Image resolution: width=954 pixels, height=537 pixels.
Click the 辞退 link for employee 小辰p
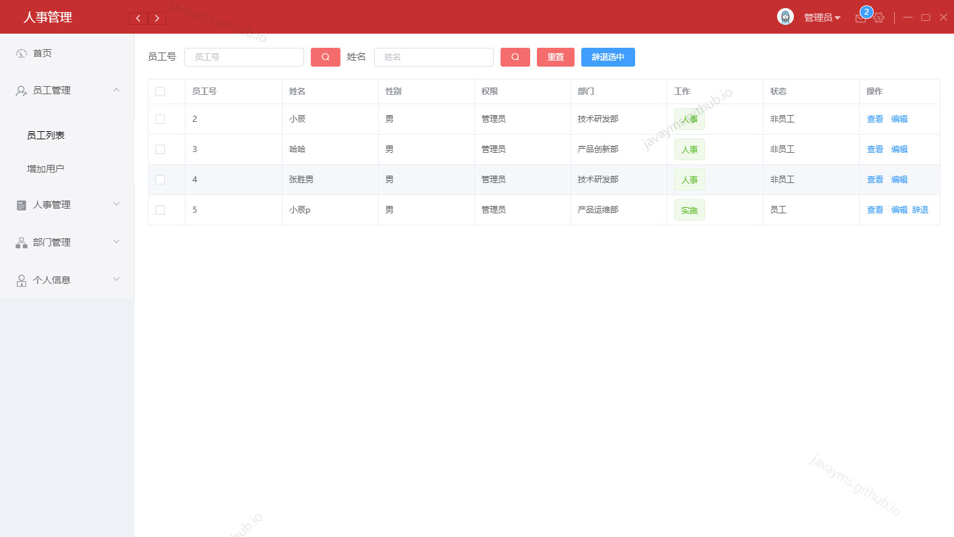pyautogui.click(x=920, y=209)
